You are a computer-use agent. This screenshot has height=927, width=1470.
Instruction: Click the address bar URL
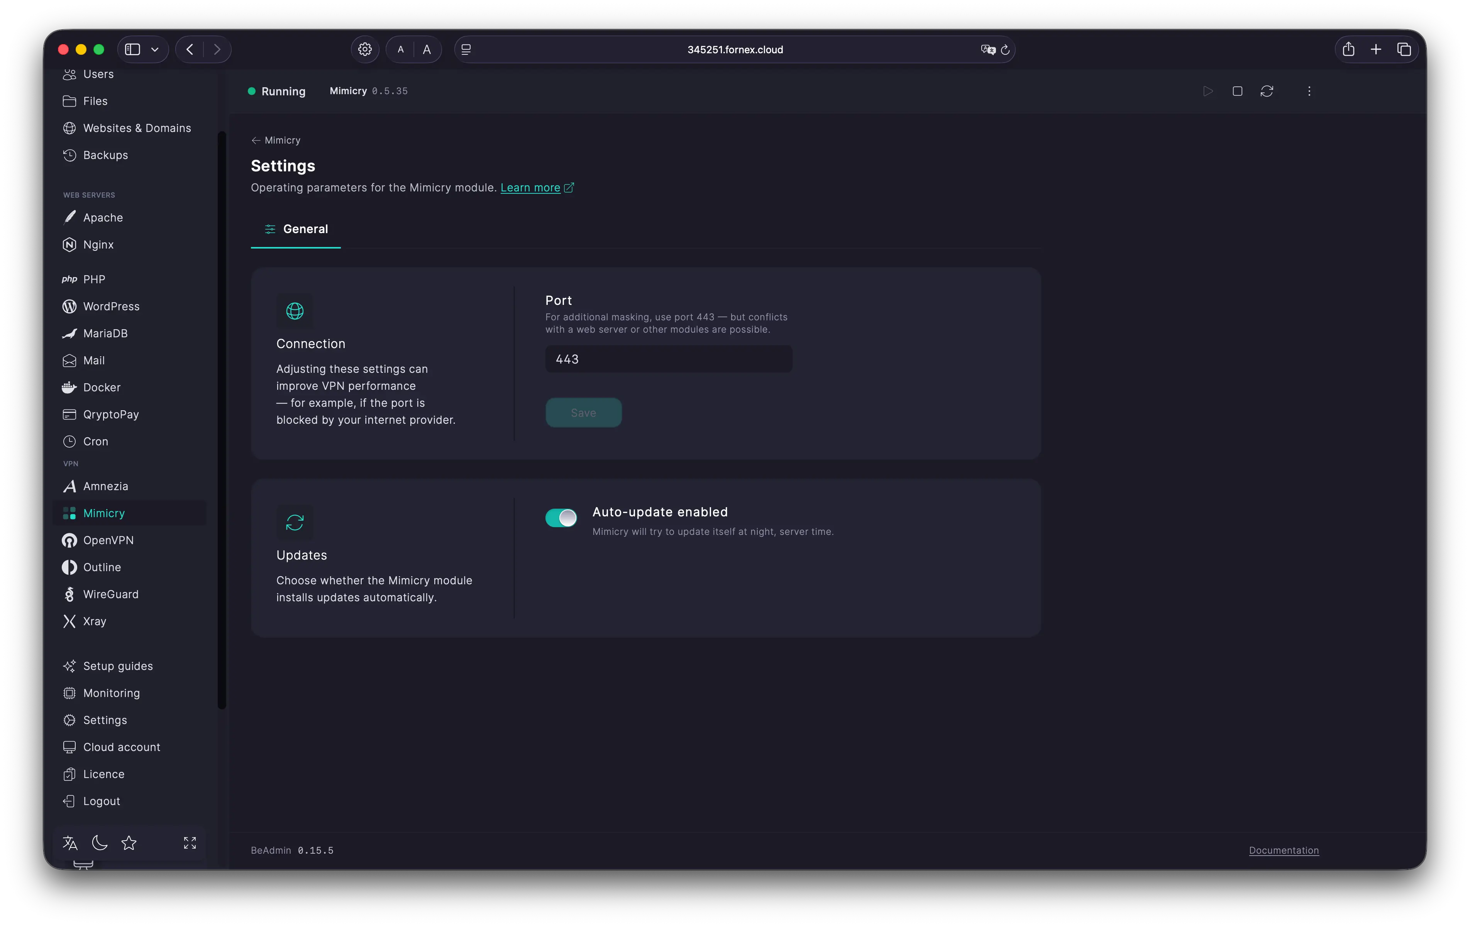tap(735, 49)
